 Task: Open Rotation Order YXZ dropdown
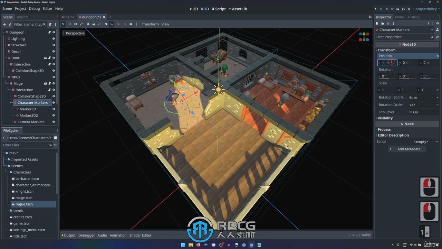pos(423,105)
